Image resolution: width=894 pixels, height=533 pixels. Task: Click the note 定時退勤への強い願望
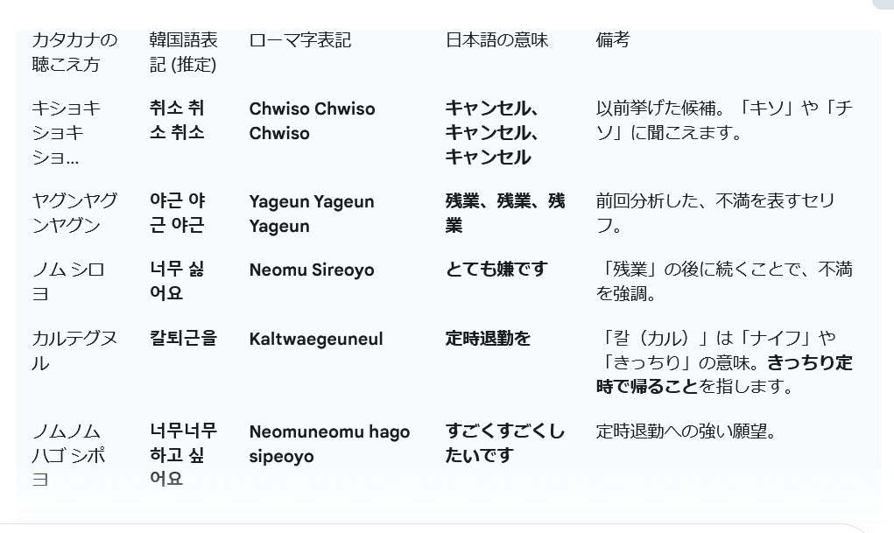pyautogui.click(x=686, y=431)
